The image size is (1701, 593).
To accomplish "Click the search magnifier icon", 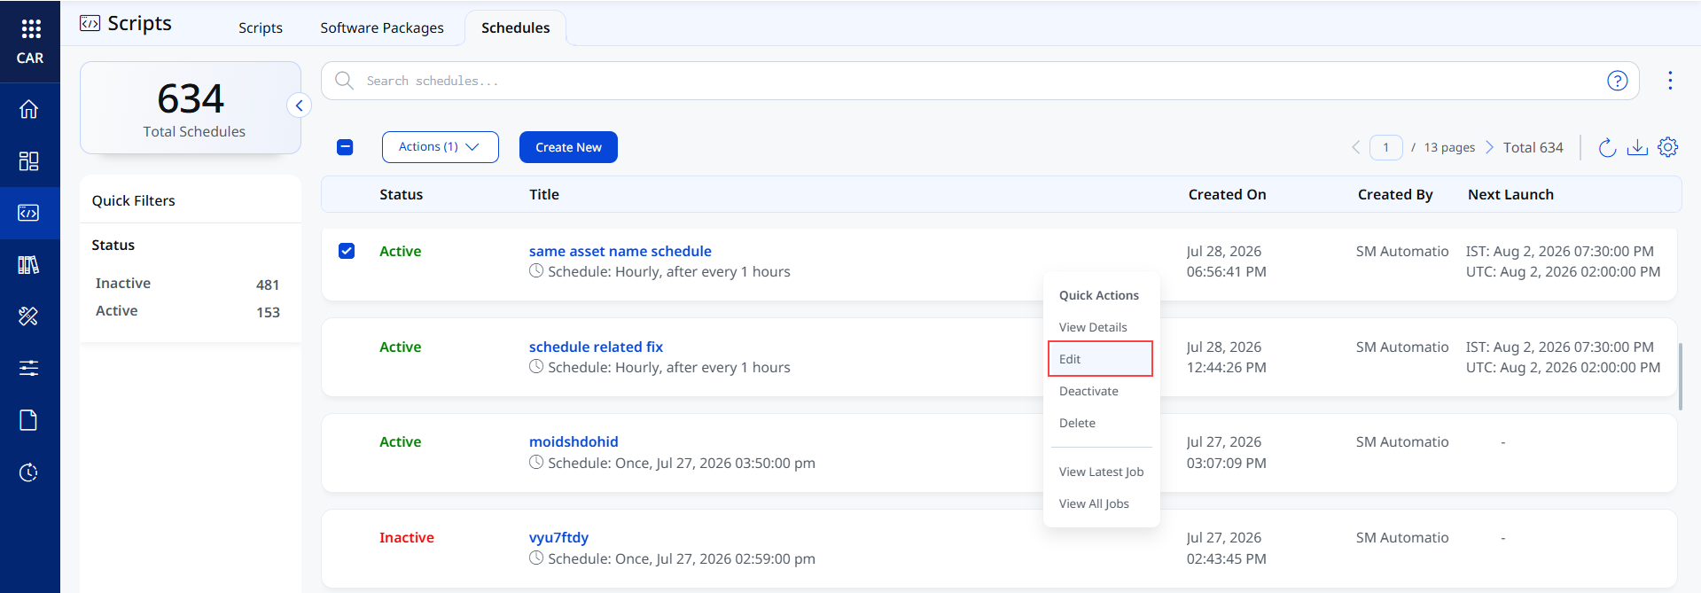I will (x=344, y=81).
